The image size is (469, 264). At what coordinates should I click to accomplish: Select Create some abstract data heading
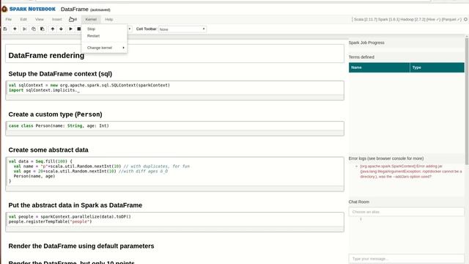pyautogui.click(x=48, y=150)
